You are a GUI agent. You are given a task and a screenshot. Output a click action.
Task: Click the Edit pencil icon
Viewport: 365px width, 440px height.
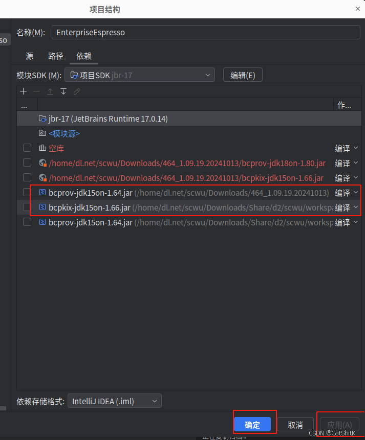point(77,91)
